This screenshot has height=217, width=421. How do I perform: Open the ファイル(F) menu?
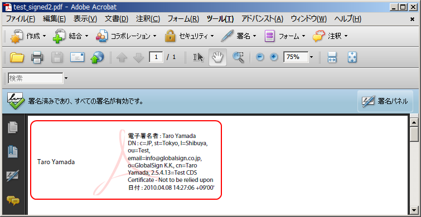click(x=21, y=19)
